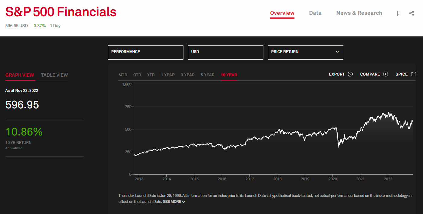This screenshot has height=214, width=423.
Task: Expand See More disclaimer text
Action: pos(174,202)
